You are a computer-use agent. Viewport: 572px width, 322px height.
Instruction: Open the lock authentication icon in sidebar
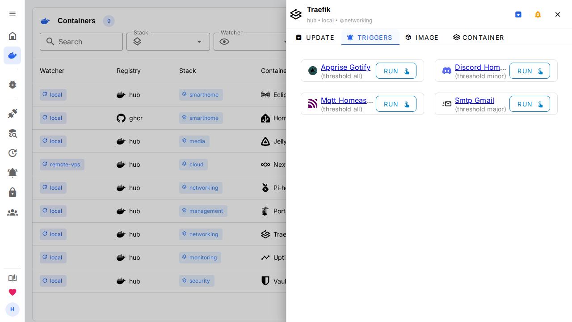click(x=13, y=192)
